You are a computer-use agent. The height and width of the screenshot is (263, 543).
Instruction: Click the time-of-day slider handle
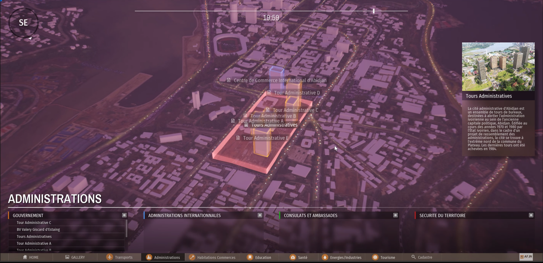[x=374, y=11]
